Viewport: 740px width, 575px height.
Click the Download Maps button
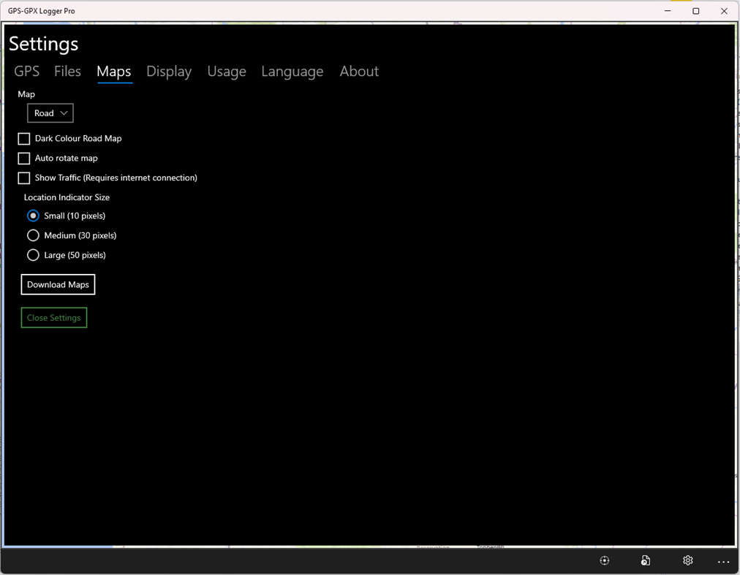tap(58, 284)
